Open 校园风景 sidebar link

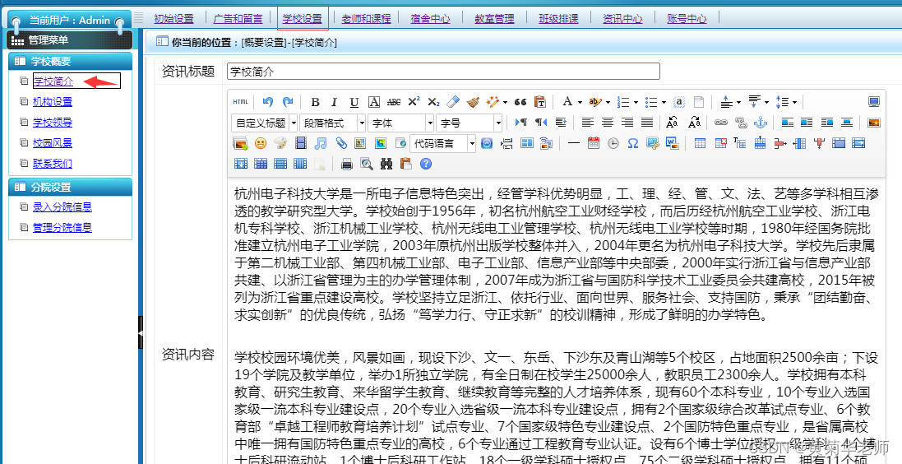(53, 143)
